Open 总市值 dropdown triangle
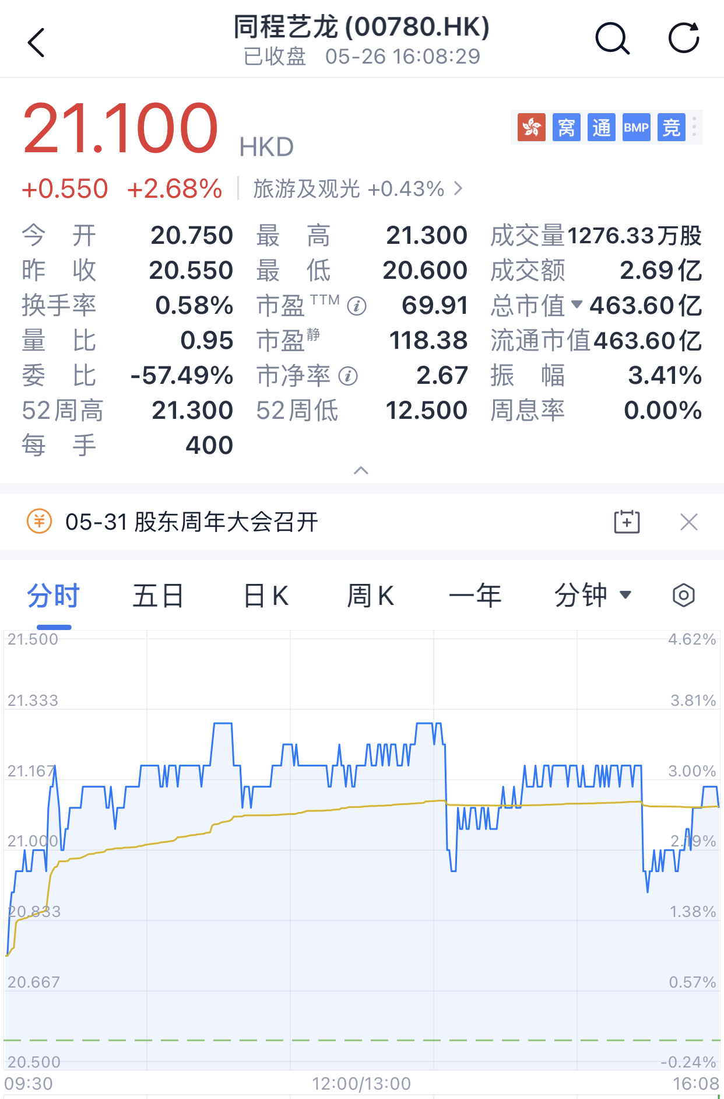This screenshot has width=724, height=1099. [x=577, y=304]
